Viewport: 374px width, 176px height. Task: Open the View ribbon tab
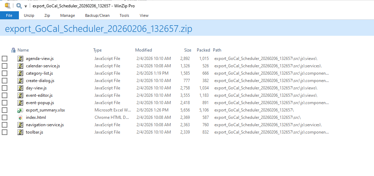pos(144,15)
